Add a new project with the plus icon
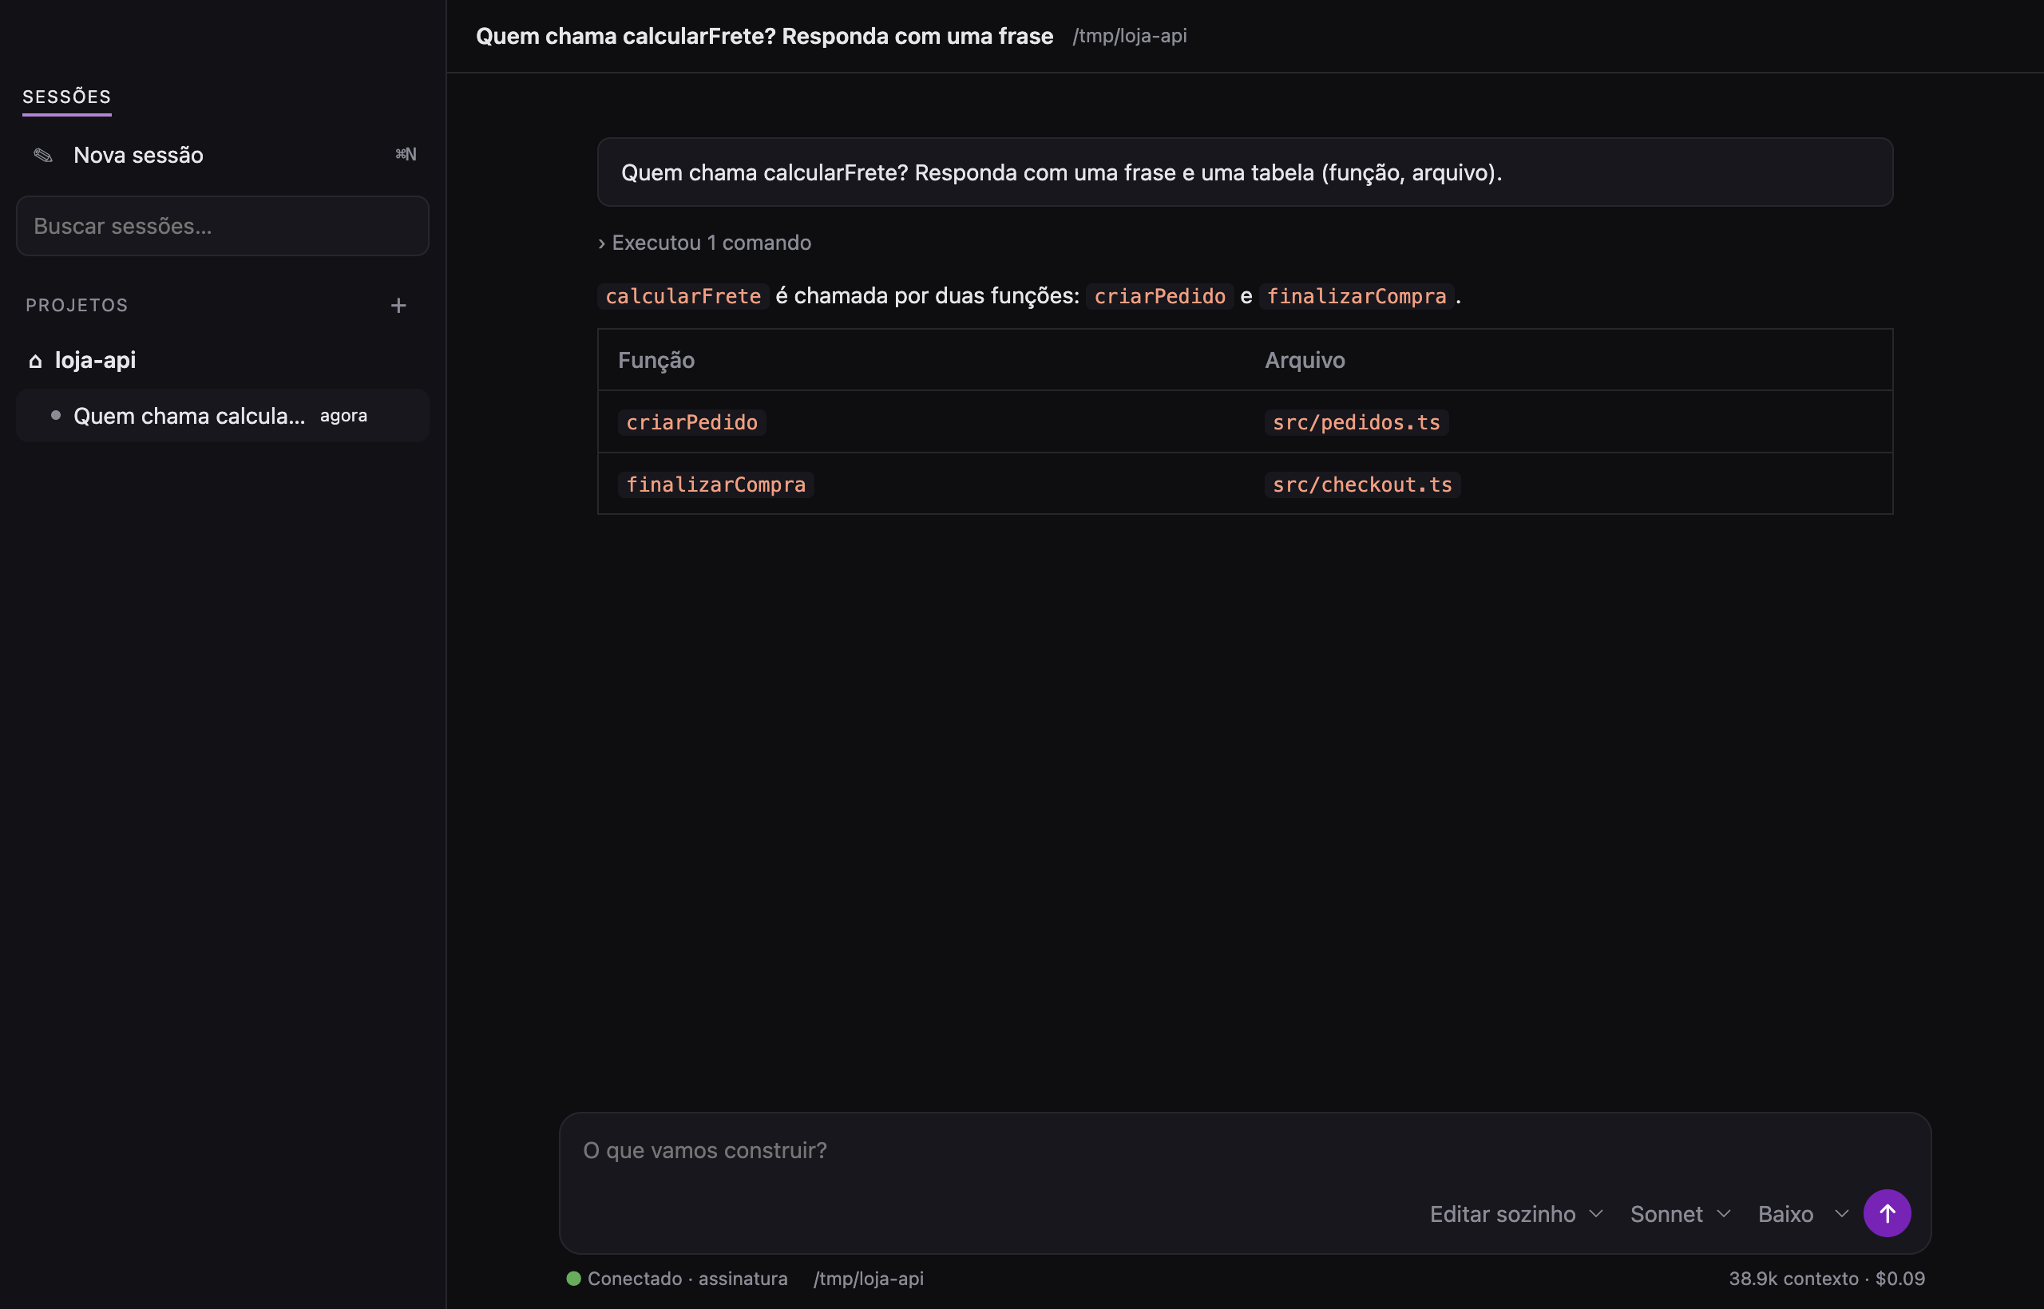Screen dimensions: 2044x1309 pyautogui.click(x=398, y=305)
